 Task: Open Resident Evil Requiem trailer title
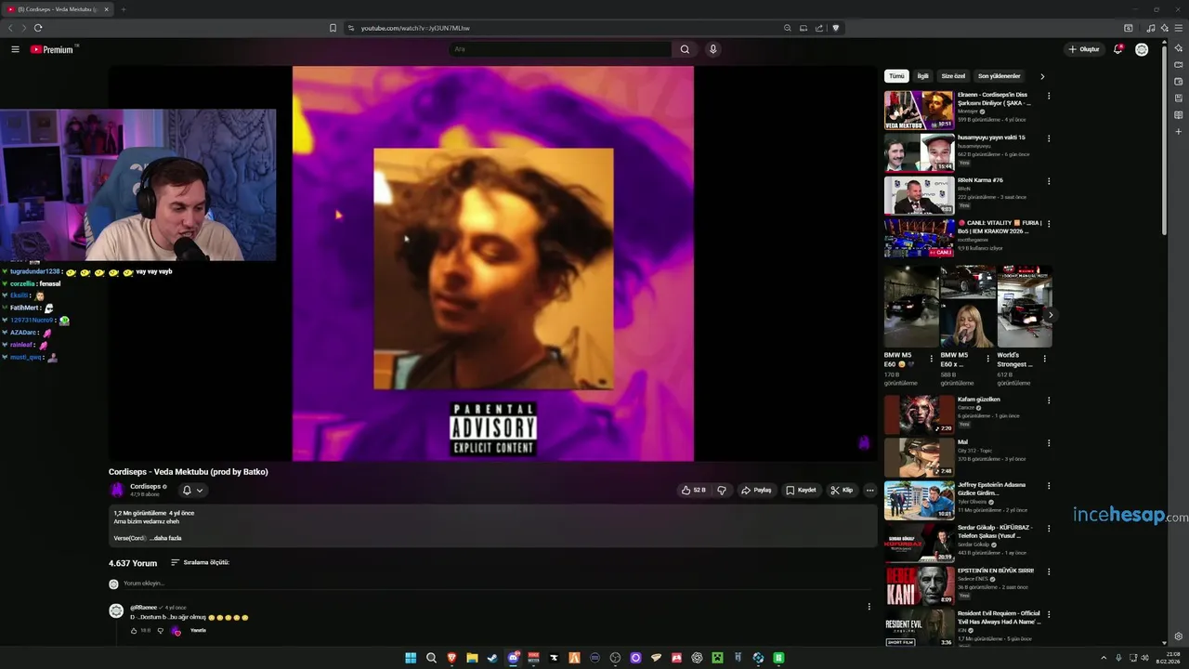[x=999, y=617]
